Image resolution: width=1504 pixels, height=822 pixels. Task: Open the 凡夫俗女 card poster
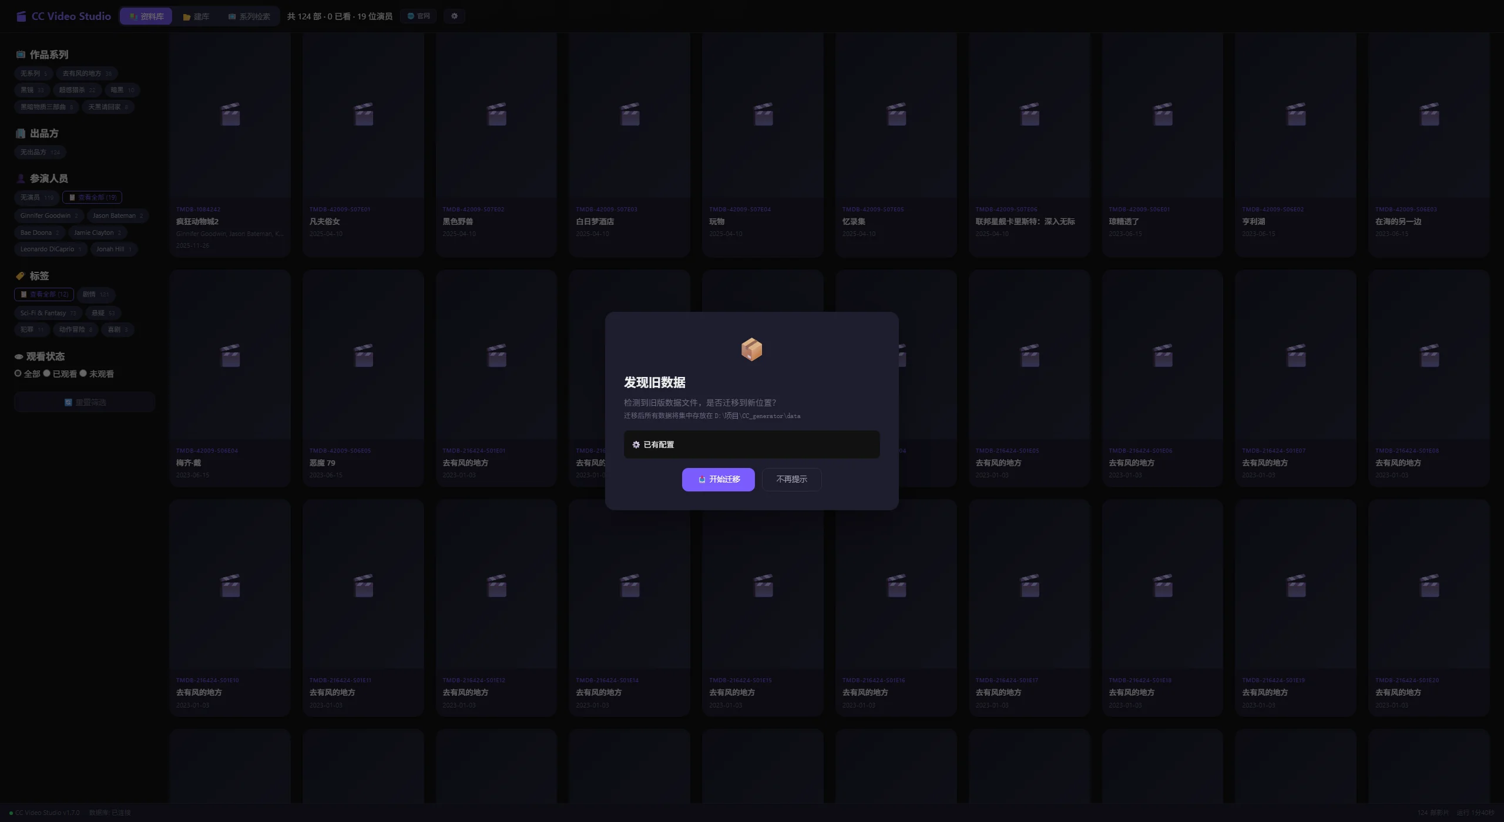point(363,116)
